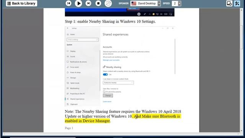The width and height of the screenshot is (245, 138).
Task: Select Sound in the Settings image sidebar
Action: pyautogui.click(x=72, y=56)
